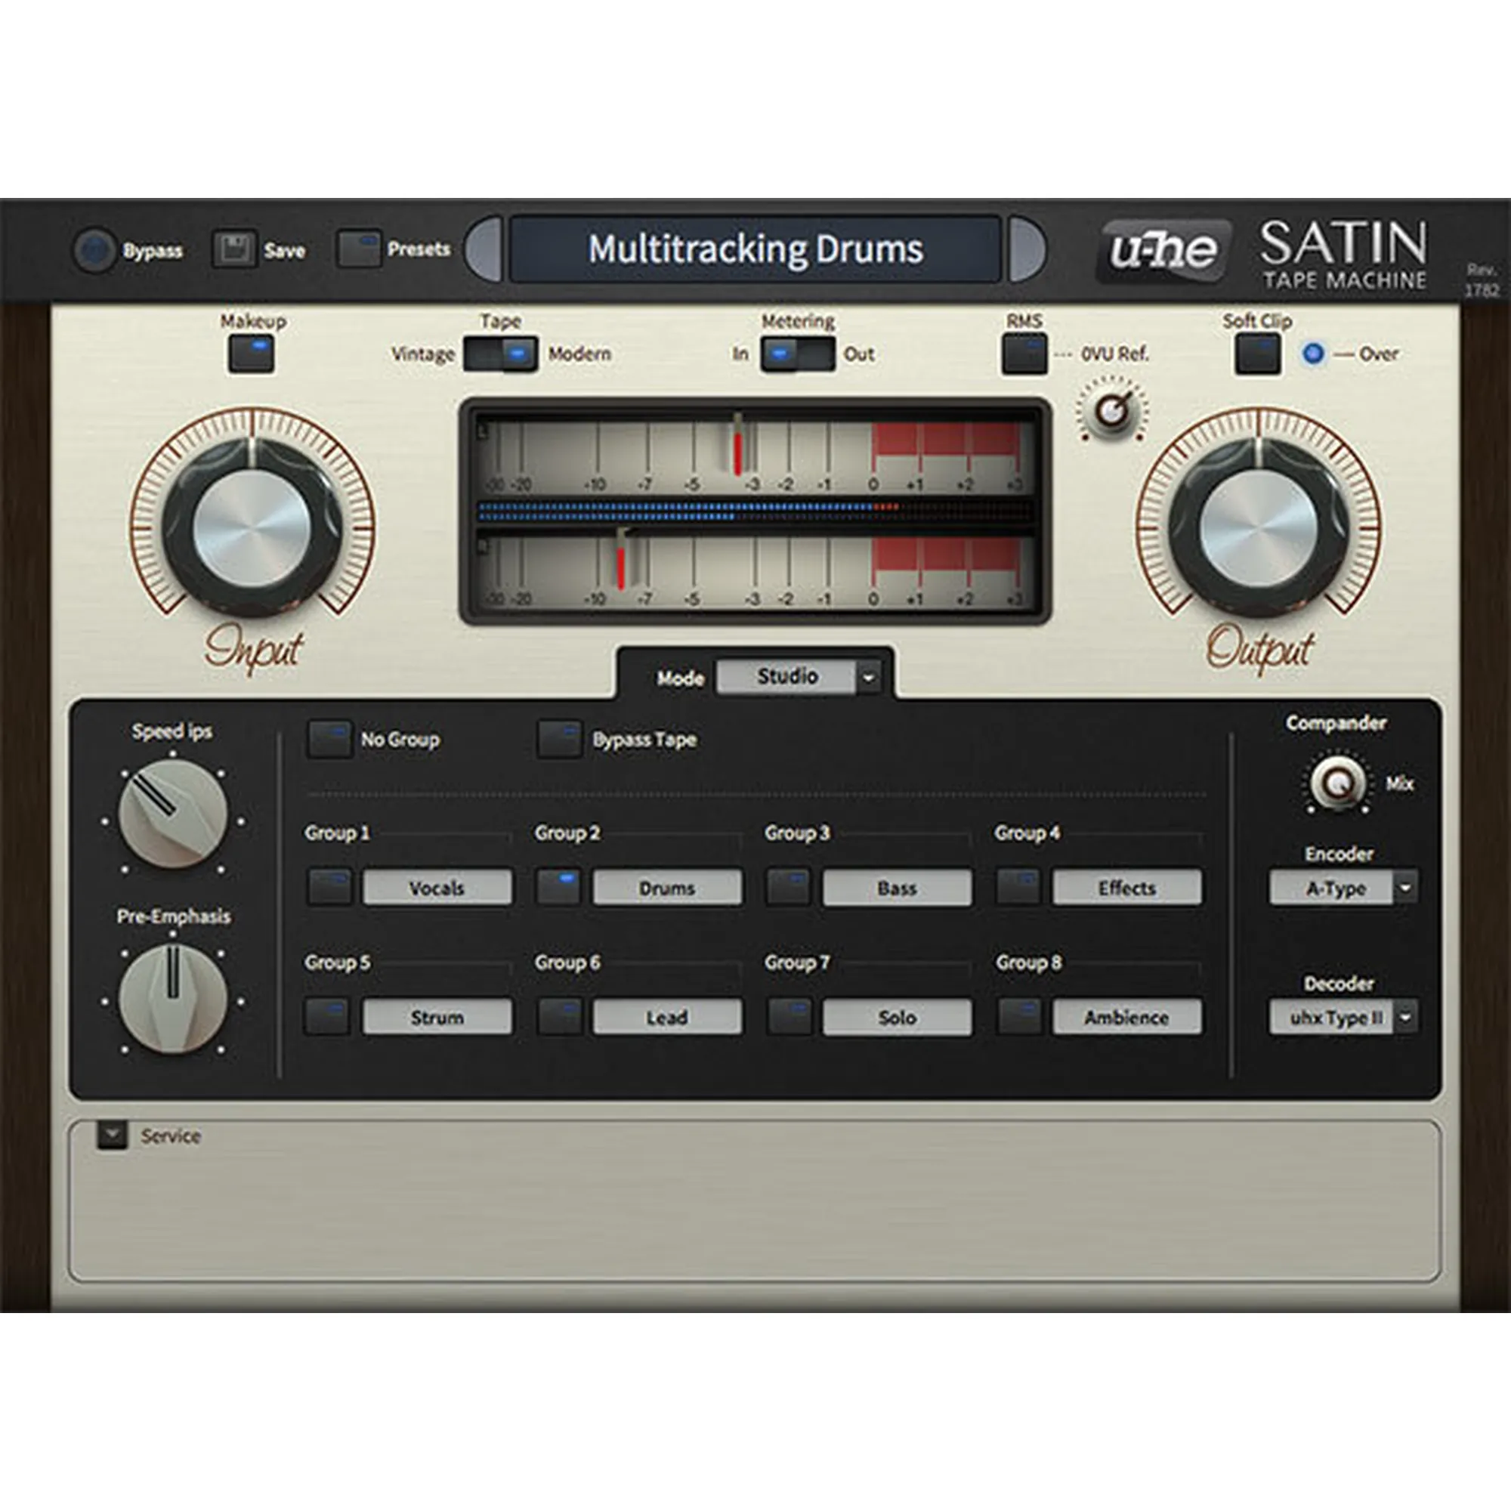Click the u-he logo badge
This screenshot has height=1511, width=1511.
pos(1163,251)
